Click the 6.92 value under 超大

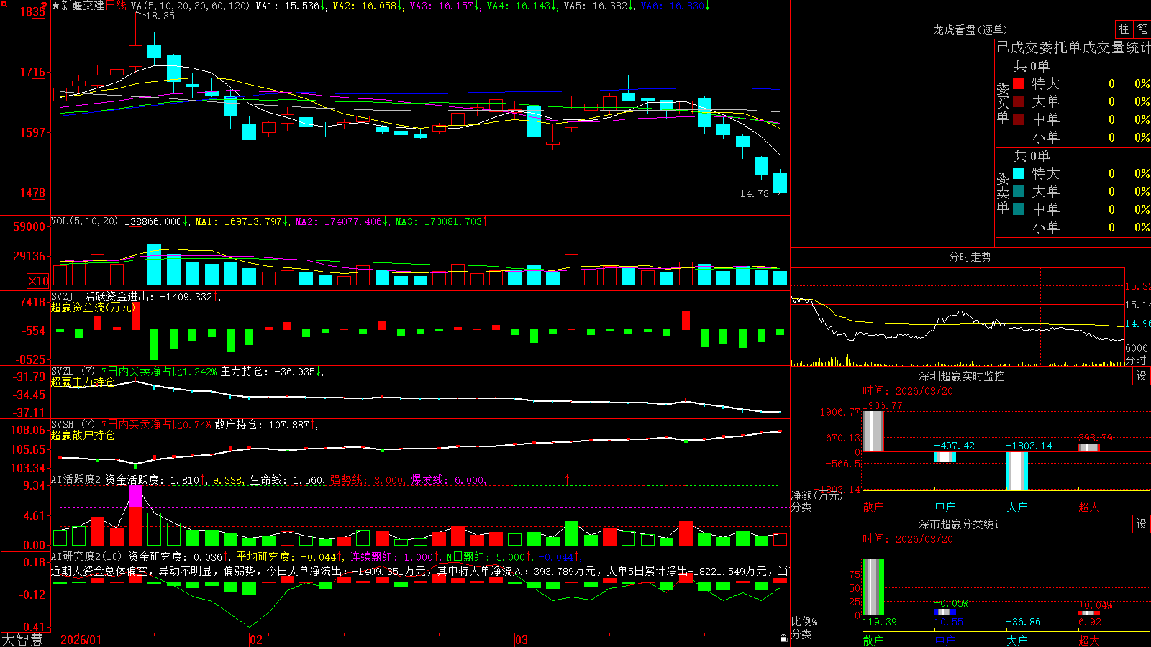point(1089,622)
